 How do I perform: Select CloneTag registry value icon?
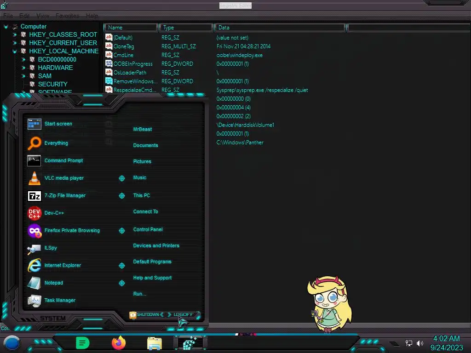(x=109, y=46)
